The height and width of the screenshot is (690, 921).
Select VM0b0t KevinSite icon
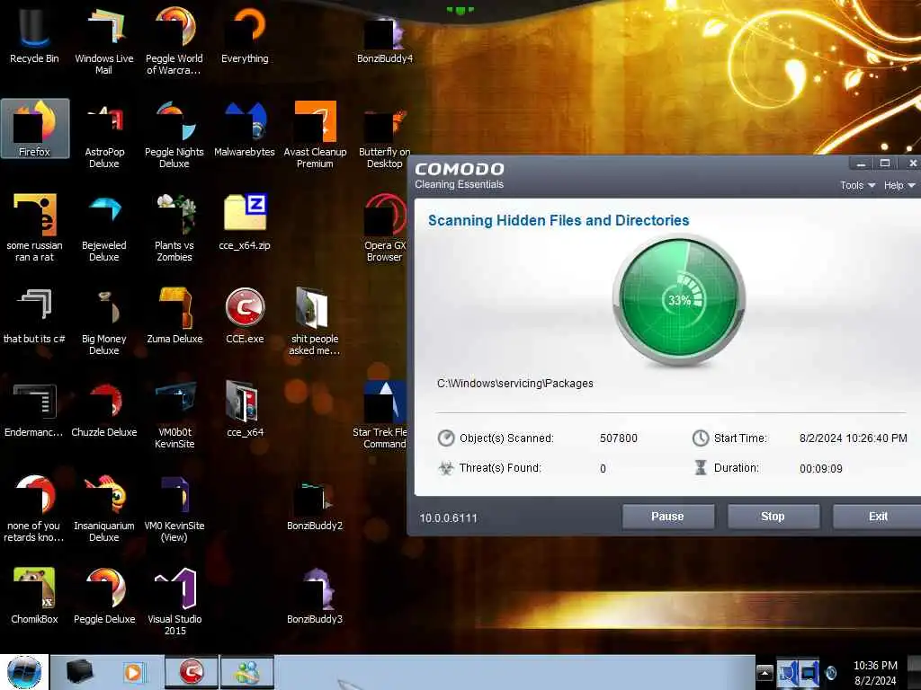tap(174, 414)
